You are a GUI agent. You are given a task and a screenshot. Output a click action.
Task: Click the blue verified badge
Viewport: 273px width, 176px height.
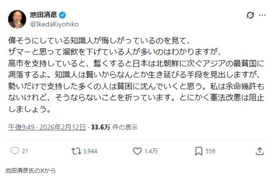(x=63, y=15)
